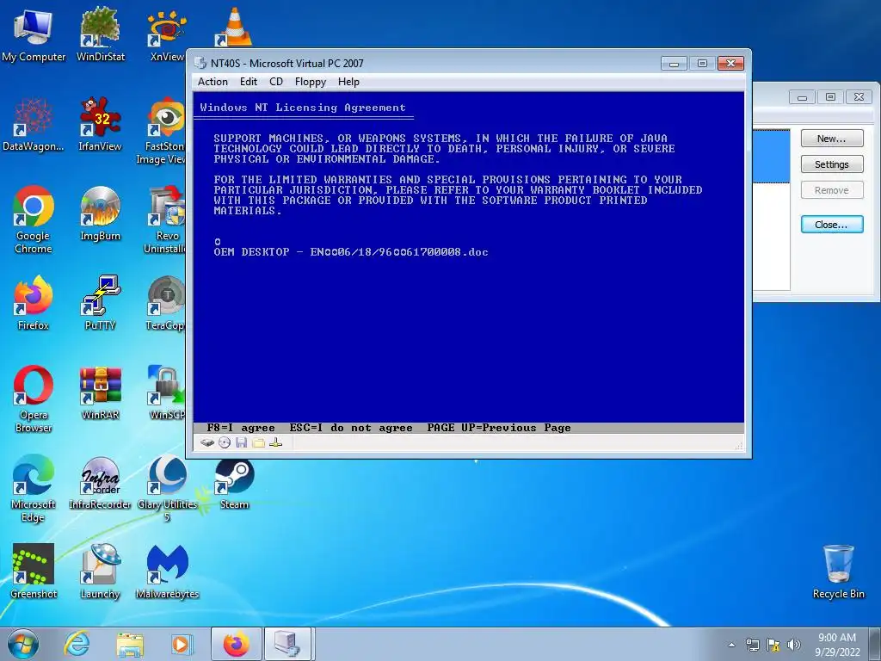Open the WinDirStat desktop shortcut
This screenshot has width=881, height=661.
[x=100, y=34]
